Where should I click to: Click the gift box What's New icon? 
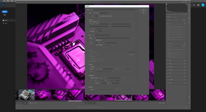[198, 5]
